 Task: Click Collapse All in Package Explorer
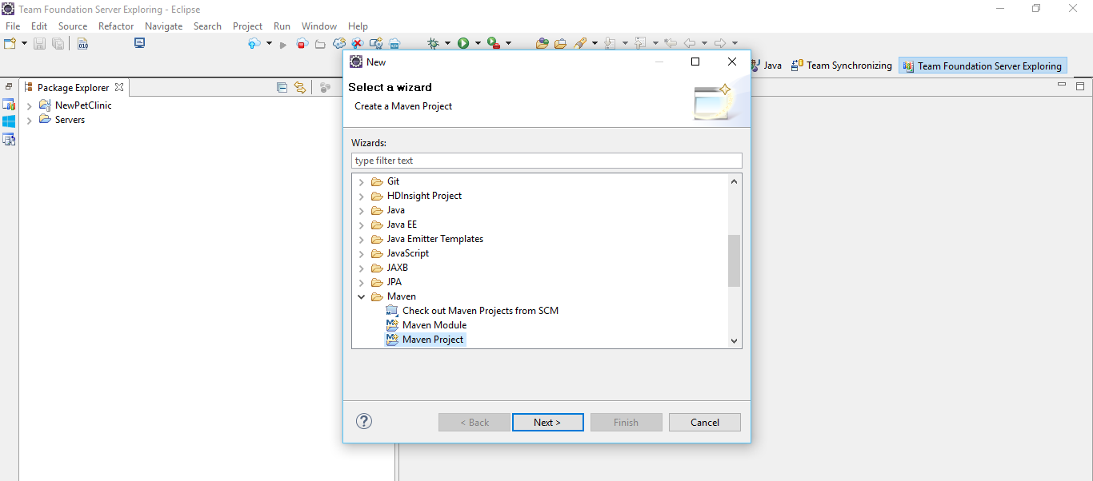[282, 88]
